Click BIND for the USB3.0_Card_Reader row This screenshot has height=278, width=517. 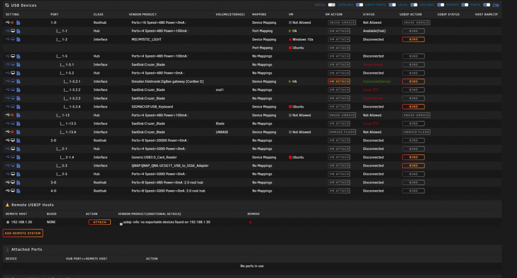point(414,158)
